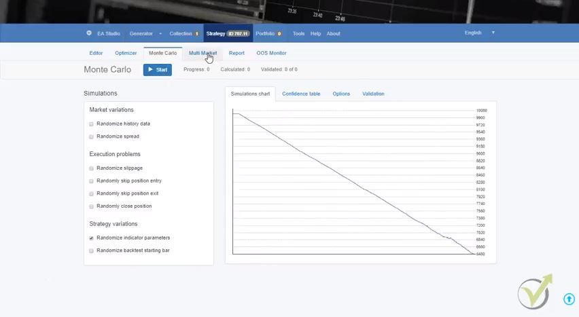
Task: Click the Calculated: 0 status text
Action: point(235,69)
